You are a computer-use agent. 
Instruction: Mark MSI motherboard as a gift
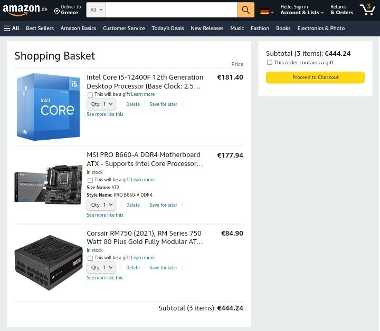point(90,180)
